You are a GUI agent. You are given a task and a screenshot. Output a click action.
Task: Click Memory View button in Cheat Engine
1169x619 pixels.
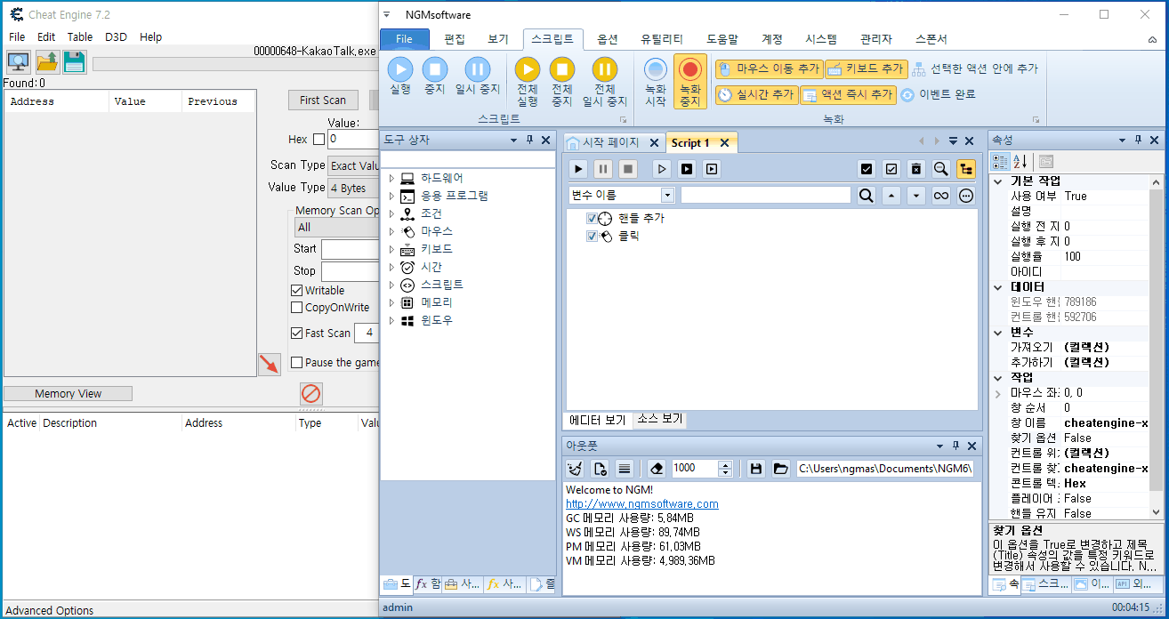click(x=69, y=393)
